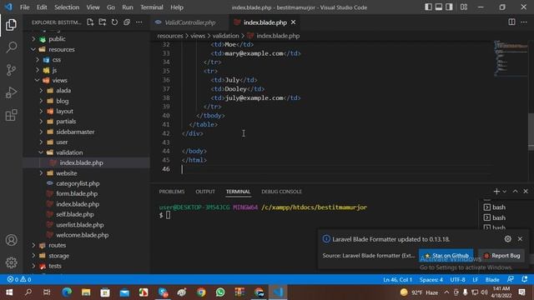The height and width of the screenshot is (300, 534).
Task: Open Customize Layout control
Action: [x=464, y=7]
